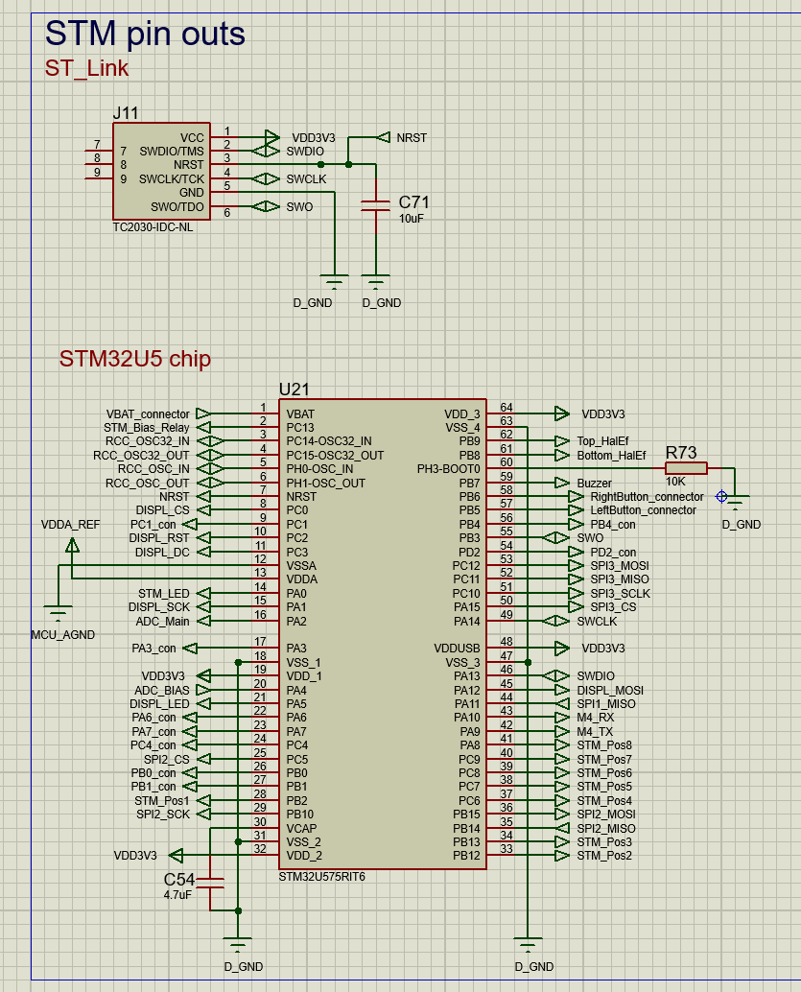Click the C71 10uF capacitor symbol

(x=374, y=204)
